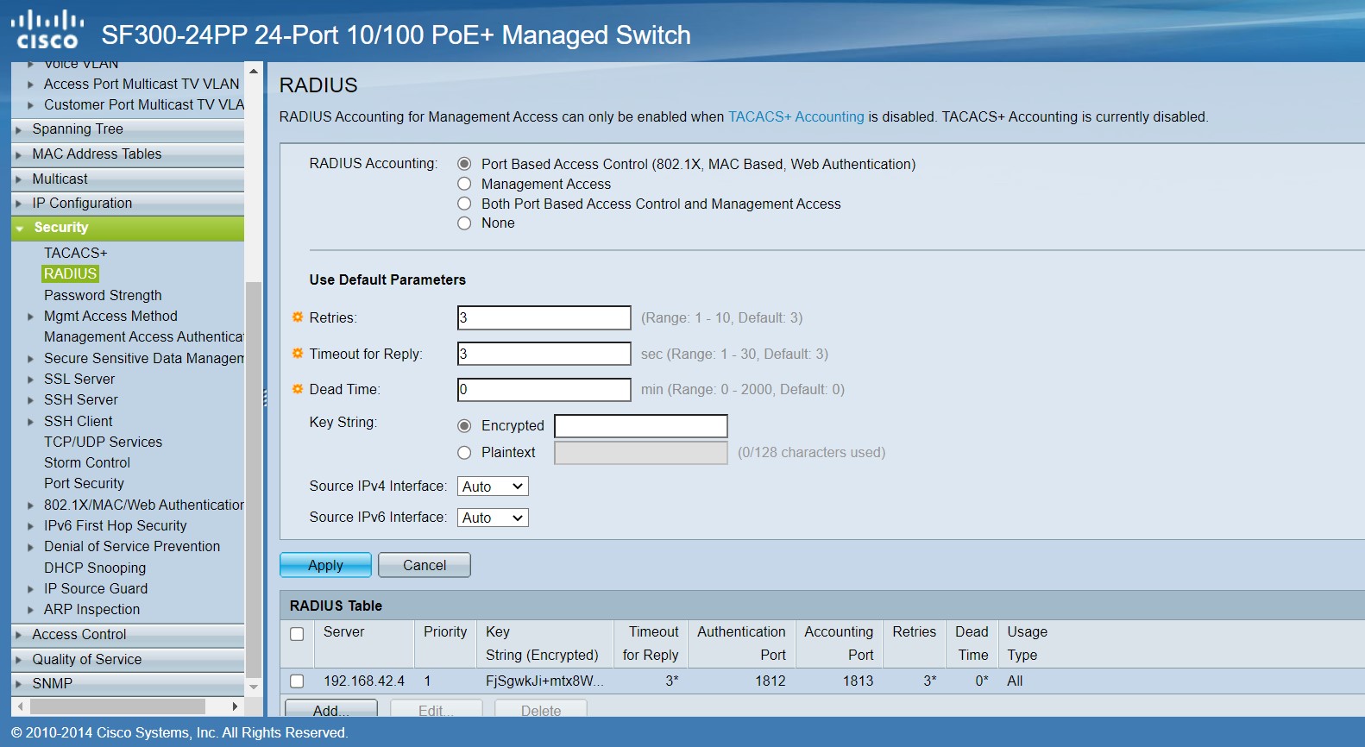Viewport: 1365px width, 747px height.
Task: Open Password Strength page
Action: click(103, 295)
